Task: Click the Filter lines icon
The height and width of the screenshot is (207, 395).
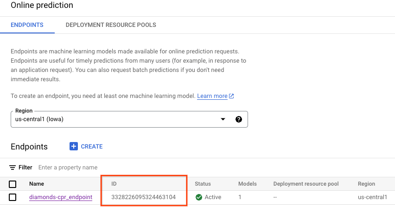Action: pos(13,168)
